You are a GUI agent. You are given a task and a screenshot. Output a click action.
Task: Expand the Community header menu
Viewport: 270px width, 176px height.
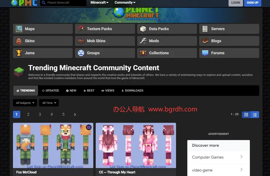point(125,3)
